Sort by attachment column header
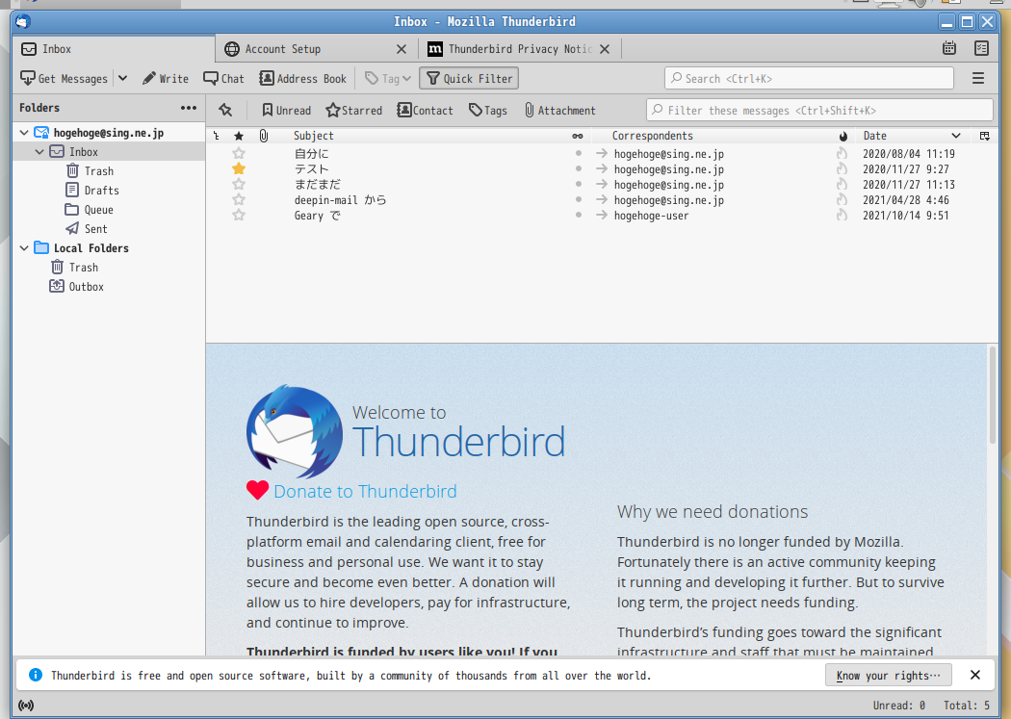This screenshot has height=719, width=1011. [264, 136]
